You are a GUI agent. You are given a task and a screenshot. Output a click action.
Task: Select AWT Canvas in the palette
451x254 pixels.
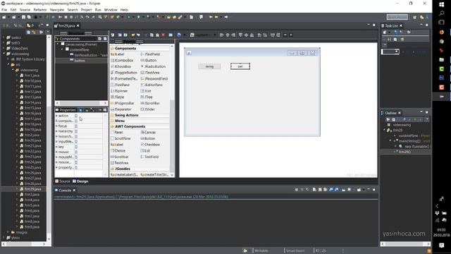pos(148,132)
